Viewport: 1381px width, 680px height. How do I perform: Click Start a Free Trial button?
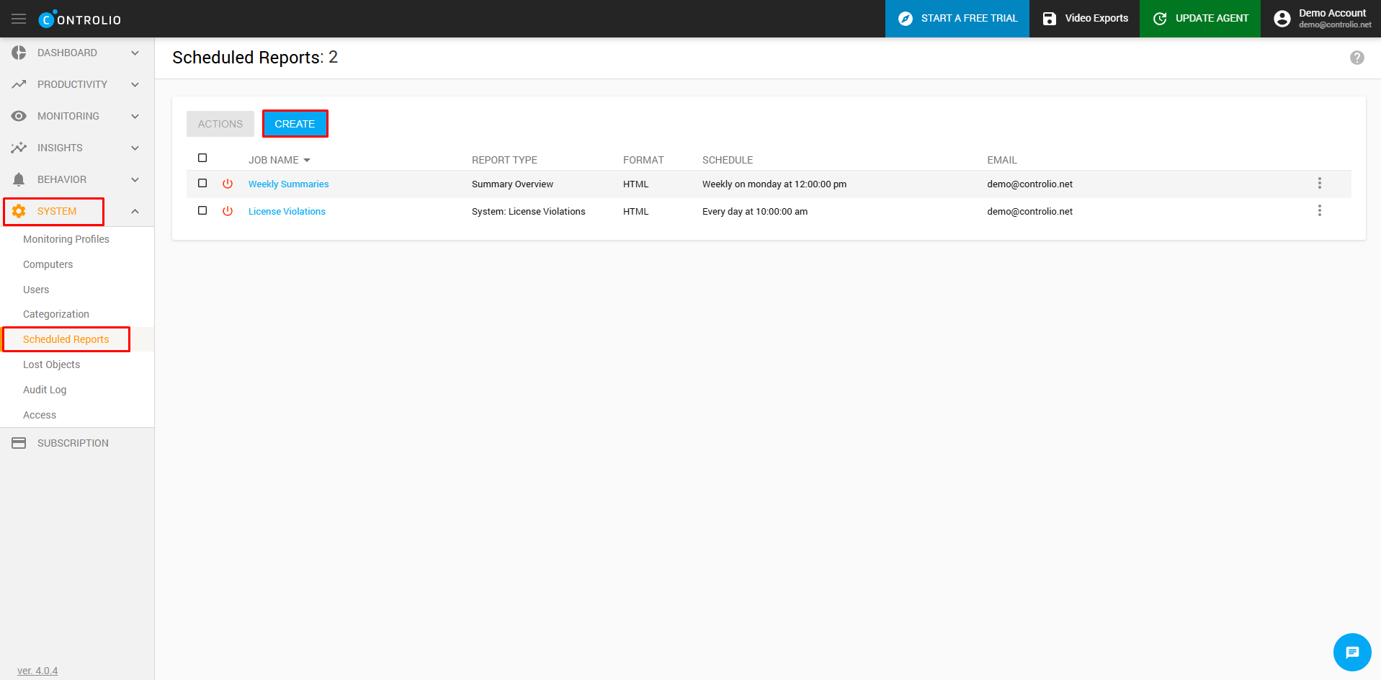957,19
